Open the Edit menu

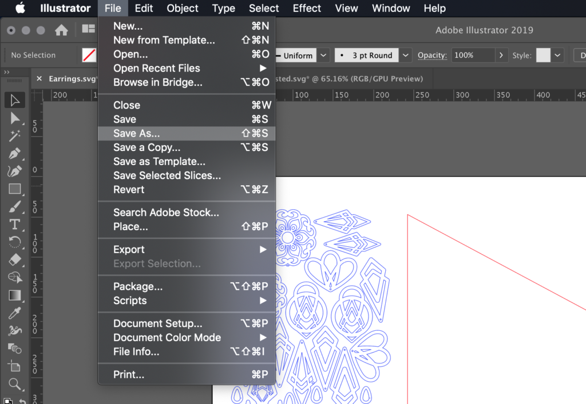[x=144, y=8]
